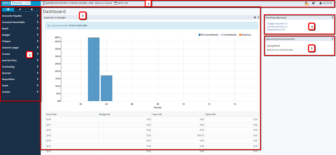Open the Purchasing sidebar menu
The height and width of the screenshot is (155, 336).
[x=20, y=67]
